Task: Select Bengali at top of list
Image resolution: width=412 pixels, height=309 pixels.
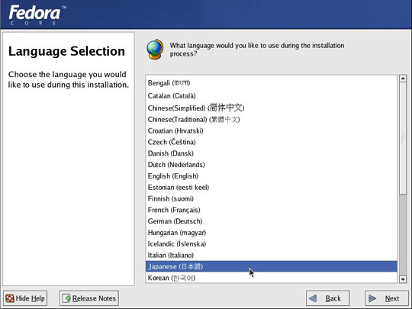Action: 272,83
